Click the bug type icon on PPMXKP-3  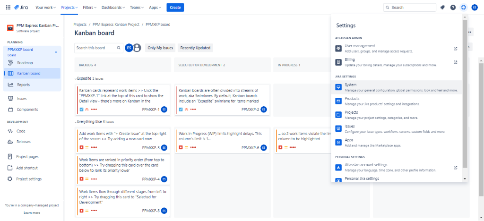point(81,148)
